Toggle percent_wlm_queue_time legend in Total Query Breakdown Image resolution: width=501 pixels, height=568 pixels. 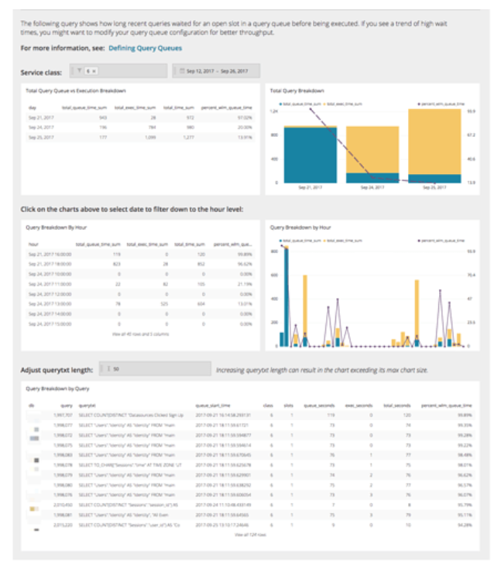[441, 104]
